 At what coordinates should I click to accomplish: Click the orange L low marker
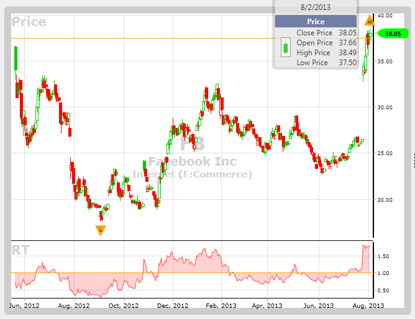101,230
